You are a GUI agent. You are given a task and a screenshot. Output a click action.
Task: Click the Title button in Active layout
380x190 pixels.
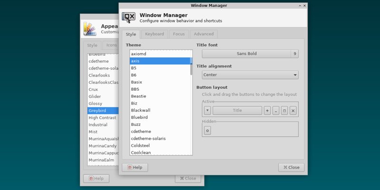point(237,111)
